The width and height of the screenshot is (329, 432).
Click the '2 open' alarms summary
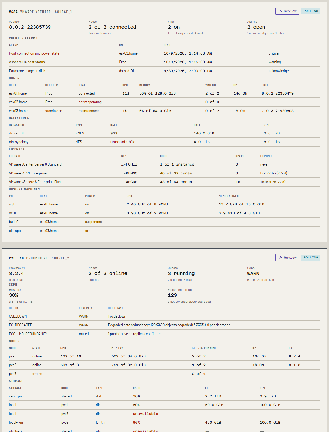(x=256, y=27)
